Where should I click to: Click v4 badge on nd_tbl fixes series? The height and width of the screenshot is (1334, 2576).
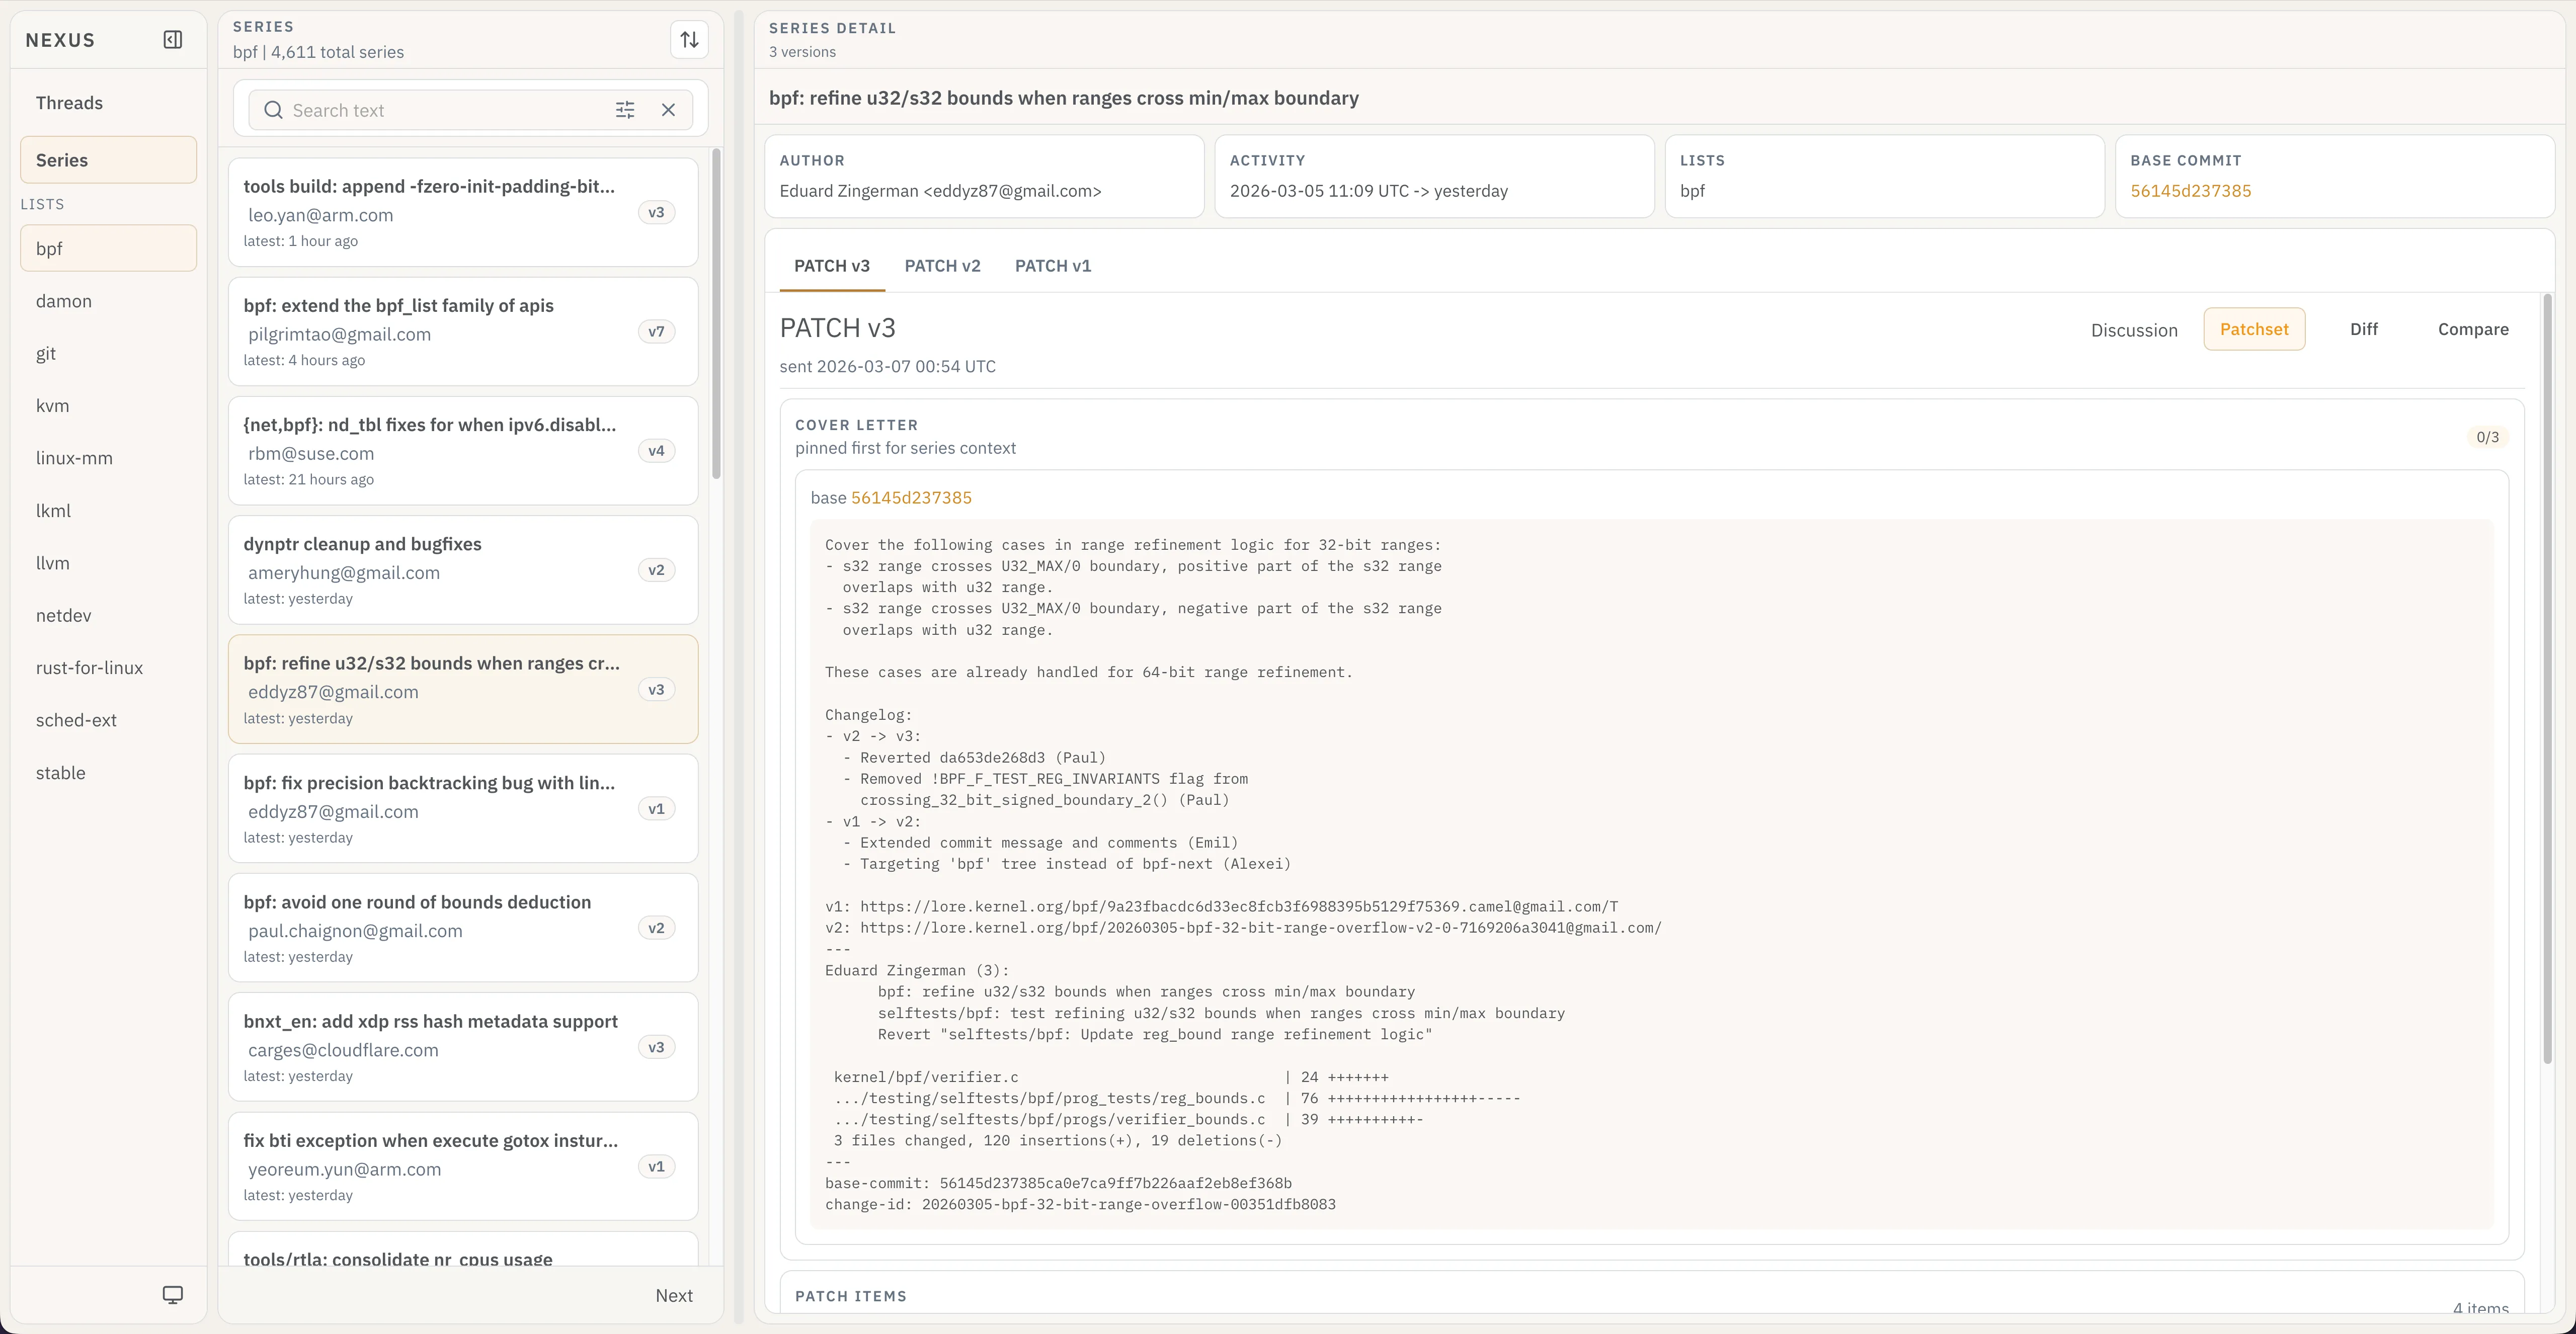(656, 451)
